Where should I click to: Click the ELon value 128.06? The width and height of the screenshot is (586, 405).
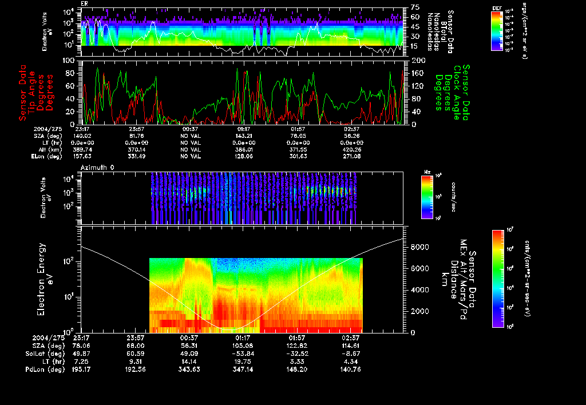pos(244,156)
